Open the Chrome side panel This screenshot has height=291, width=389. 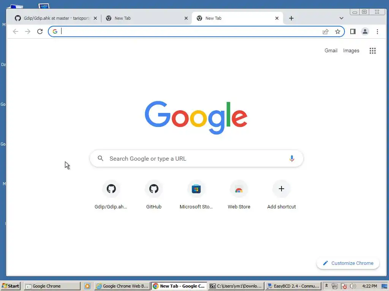353,31
